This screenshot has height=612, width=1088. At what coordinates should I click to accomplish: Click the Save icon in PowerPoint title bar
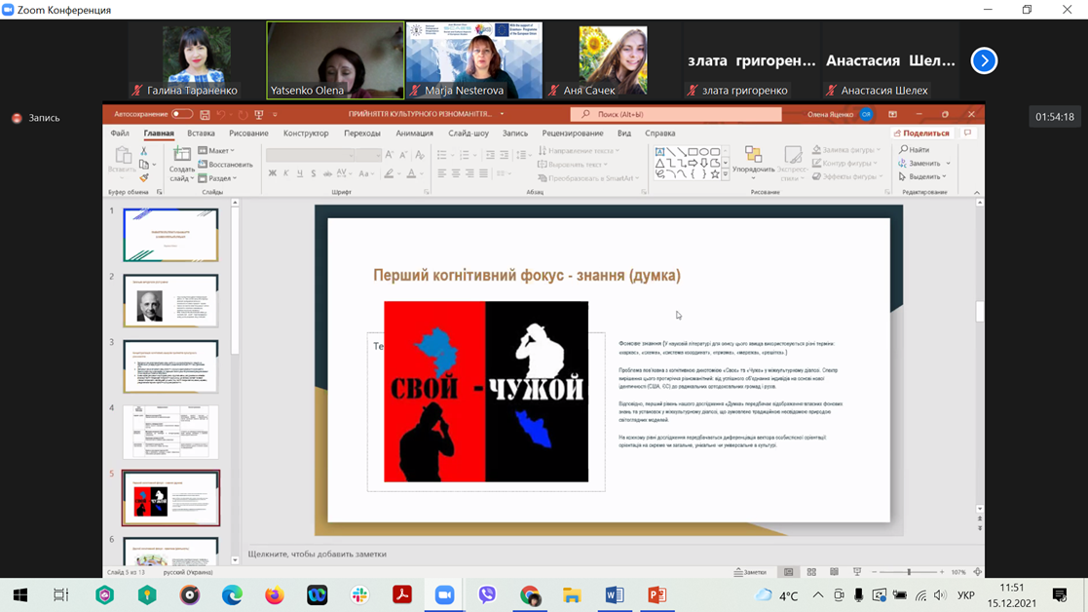(x=205, y=115)
